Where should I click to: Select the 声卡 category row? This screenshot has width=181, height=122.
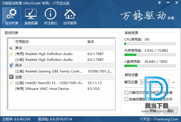[x=61, y=48]
